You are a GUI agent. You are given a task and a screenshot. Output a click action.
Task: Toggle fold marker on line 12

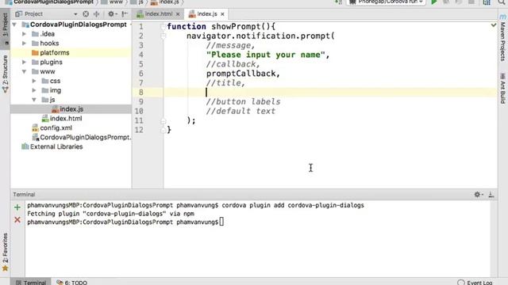pyautogui.click(x=164, y=130)
